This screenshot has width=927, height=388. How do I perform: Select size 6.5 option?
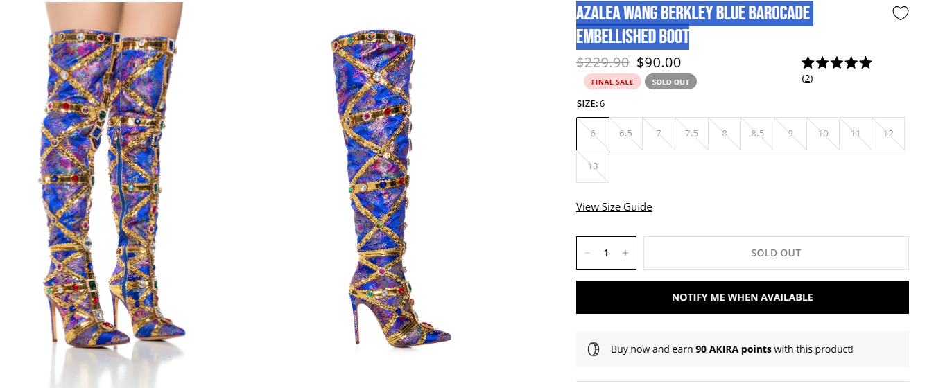[625, 134]
